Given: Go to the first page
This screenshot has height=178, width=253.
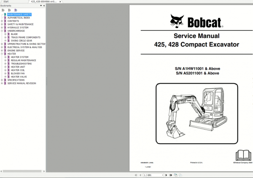Looking at the screenshot, I should (x=136, y=175).
